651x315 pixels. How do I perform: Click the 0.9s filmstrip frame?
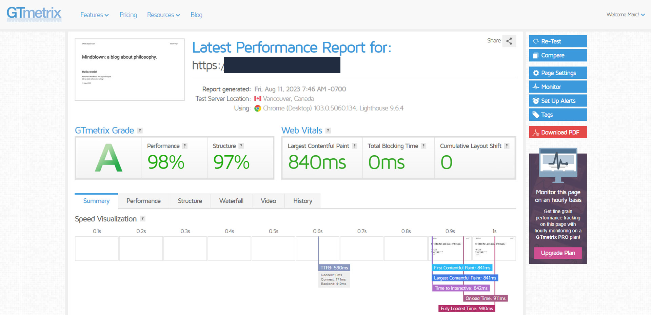pyautogui.click(x=450, y=249)
